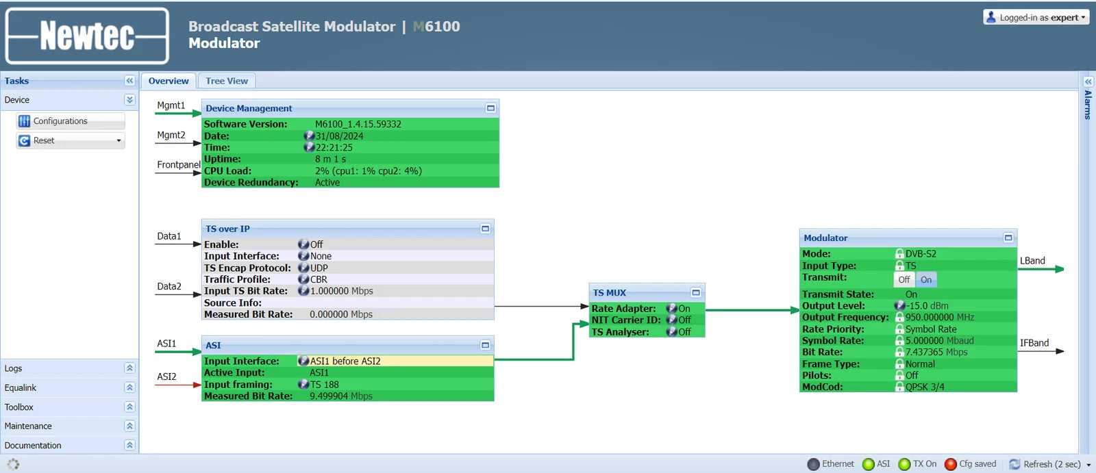The height and width of the screenshot is (473, 1096).
Task: Edit the Output Level -15.0 dBm value
Action: coord(900,305)
